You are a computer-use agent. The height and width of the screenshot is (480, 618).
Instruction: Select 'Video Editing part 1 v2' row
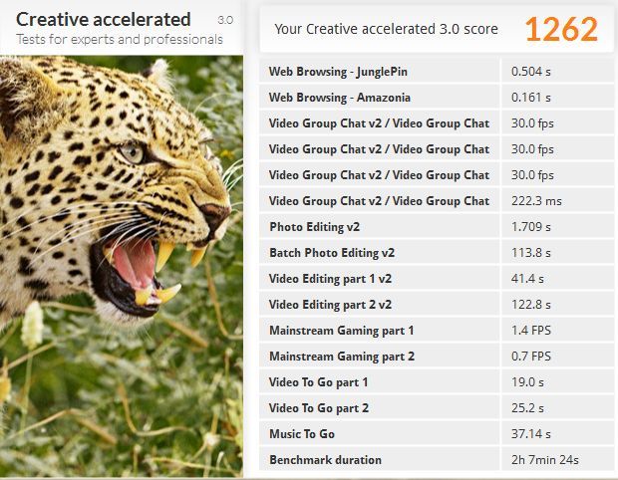click(437, 279)
